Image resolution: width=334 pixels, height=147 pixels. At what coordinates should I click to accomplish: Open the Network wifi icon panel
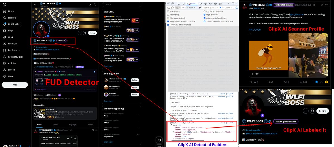point(205,4)
